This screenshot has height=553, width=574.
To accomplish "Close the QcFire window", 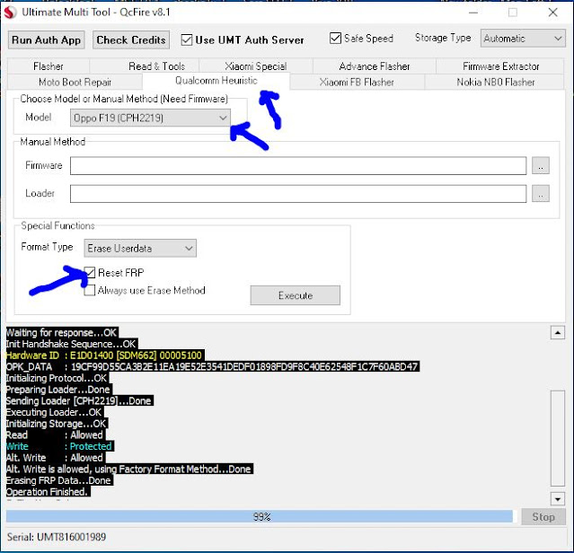I will pos(552,13).
